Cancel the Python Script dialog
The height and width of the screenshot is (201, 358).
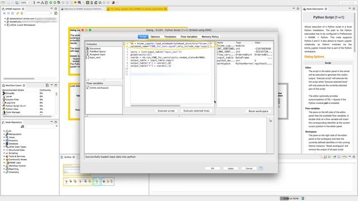[x=249, y=169]
